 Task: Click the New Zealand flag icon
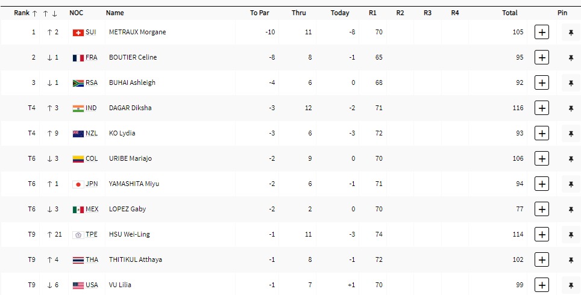(x=78, y=134)
